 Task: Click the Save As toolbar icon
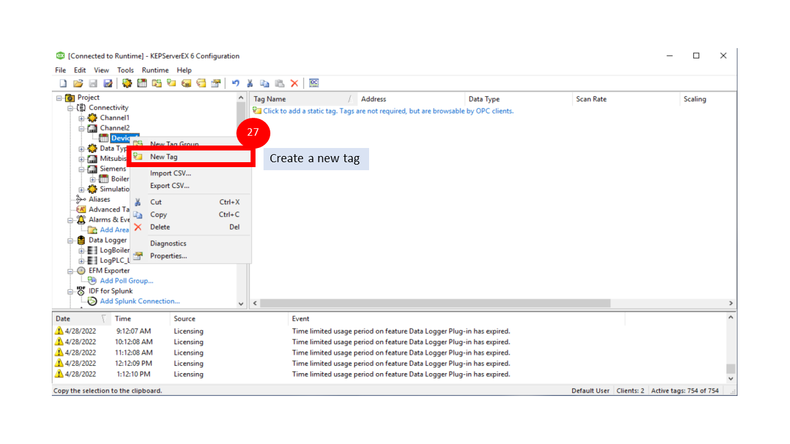pyautogui.click(x=107, y=83)
